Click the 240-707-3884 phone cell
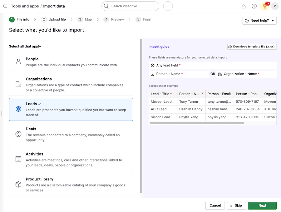The height and width of the screenshot is (212, 281). pyautogui.click(x=248, y=109)
